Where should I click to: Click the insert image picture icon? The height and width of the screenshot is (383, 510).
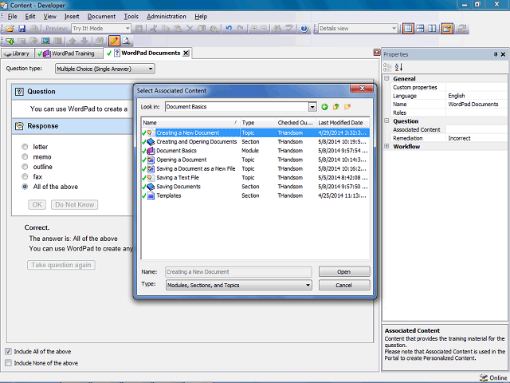[x=45, y=41]
